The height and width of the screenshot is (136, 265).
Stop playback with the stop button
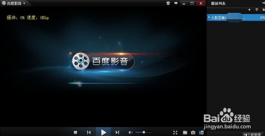pyautogui.click(x=76, y=132)
